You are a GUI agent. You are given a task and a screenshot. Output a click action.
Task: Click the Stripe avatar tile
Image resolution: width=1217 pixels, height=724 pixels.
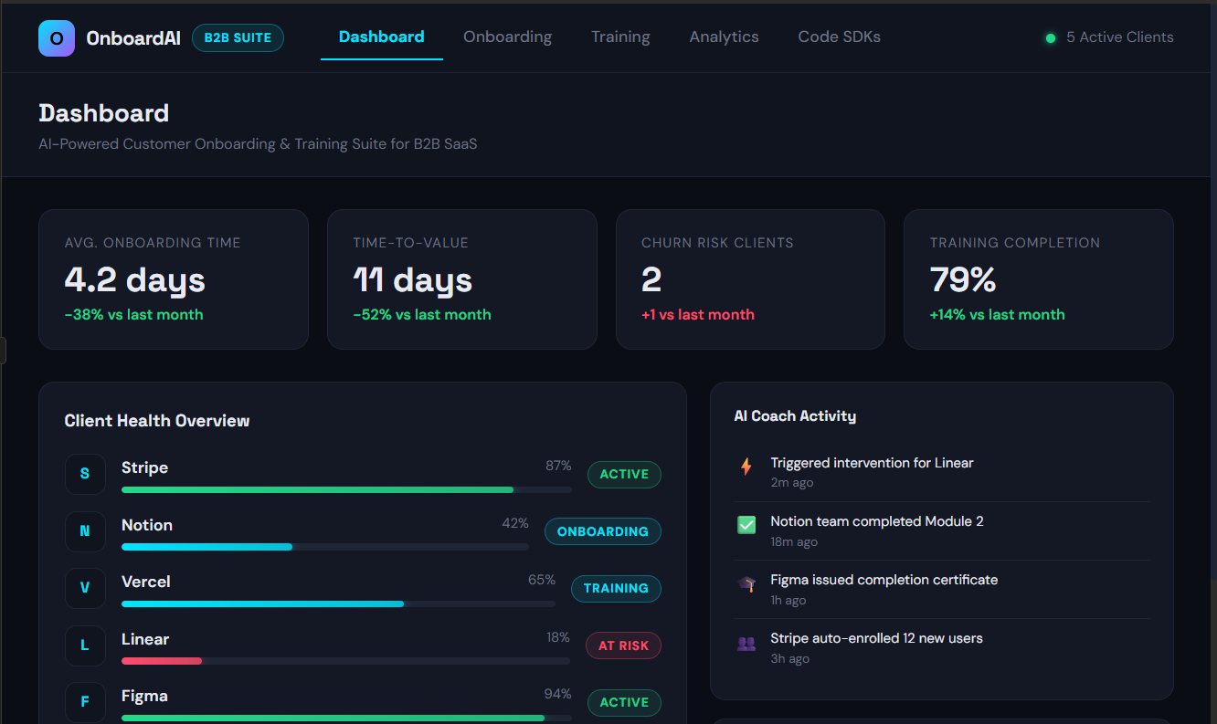point(85,475)
